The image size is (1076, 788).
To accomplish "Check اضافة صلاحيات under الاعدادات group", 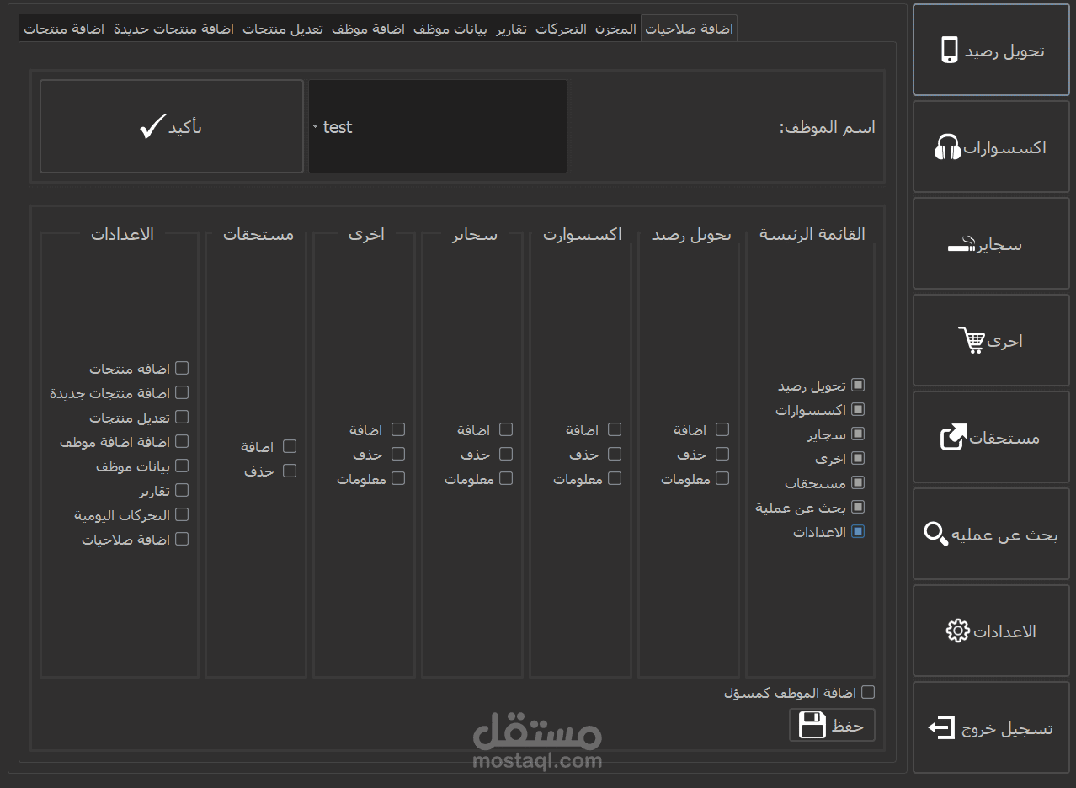I will [182, 539].
